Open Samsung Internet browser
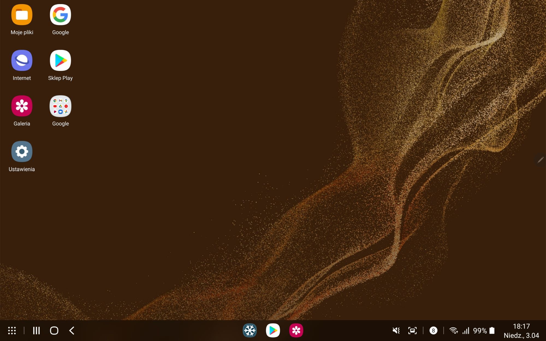The image size is (546, 341). point(22,60)
